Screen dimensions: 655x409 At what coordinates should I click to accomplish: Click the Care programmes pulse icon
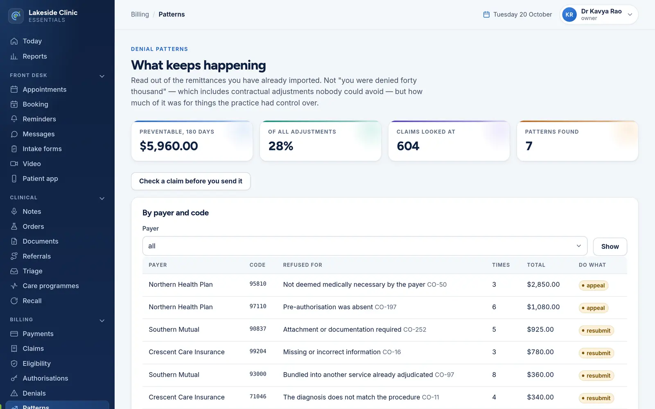tap(14, 286)
